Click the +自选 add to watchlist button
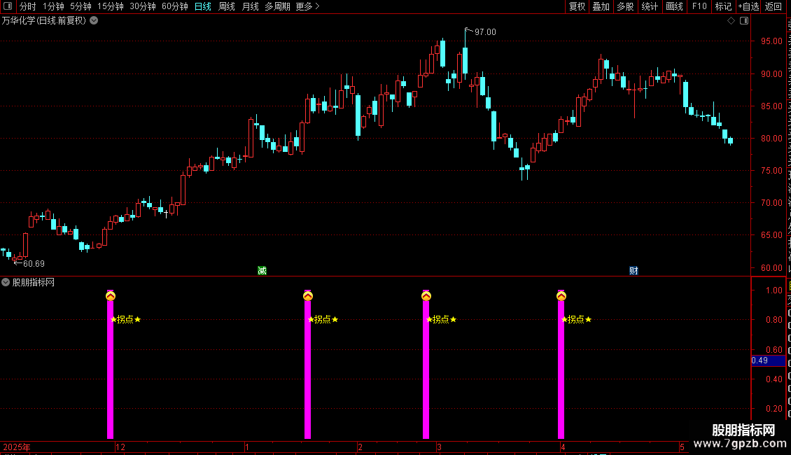 pos(748,6)
